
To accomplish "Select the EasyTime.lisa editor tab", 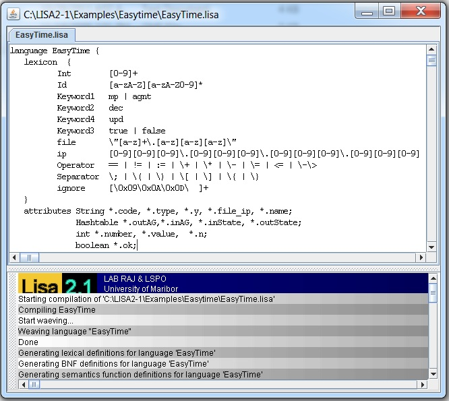I will click(x=42, y=35).
